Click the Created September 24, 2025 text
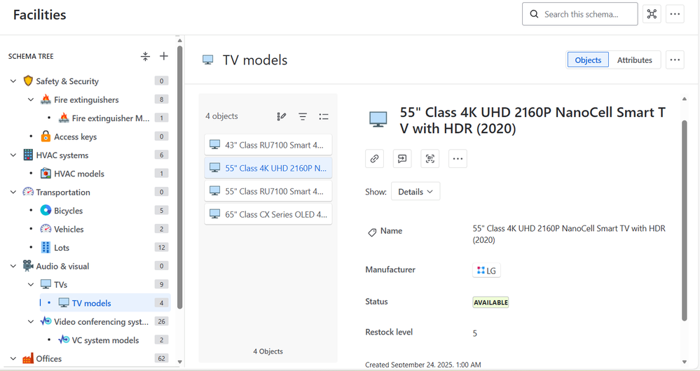Viewport: 700px width, 371px height. (x=423, y=364)
